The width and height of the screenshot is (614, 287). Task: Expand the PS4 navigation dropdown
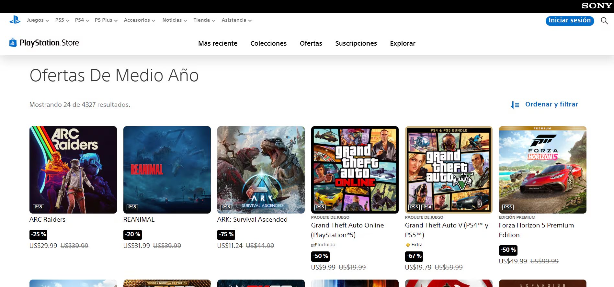point(82,20)
